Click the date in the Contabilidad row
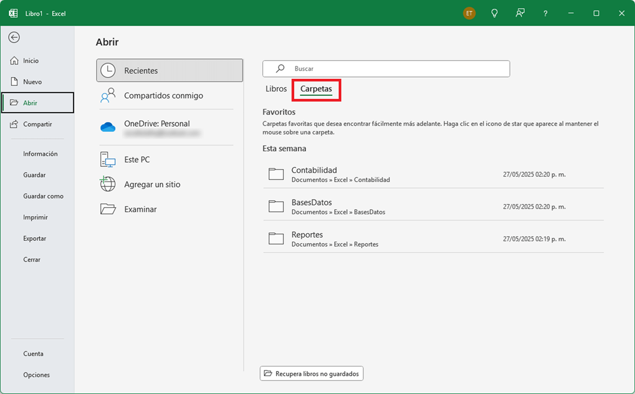Image resolution: width=635 pixels, height=394 pixels. pyautogui.click(x=534, y=175)
